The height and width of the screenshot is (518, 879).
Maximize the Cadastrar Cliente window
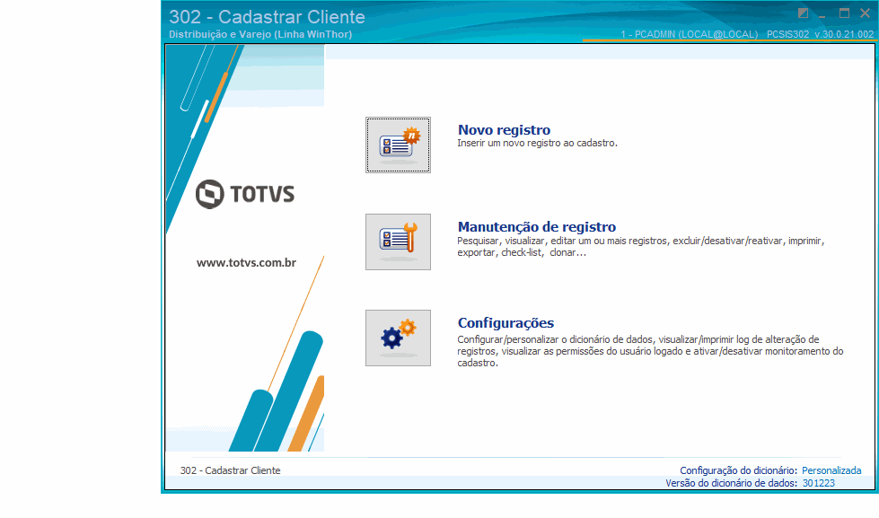point(844,13)
